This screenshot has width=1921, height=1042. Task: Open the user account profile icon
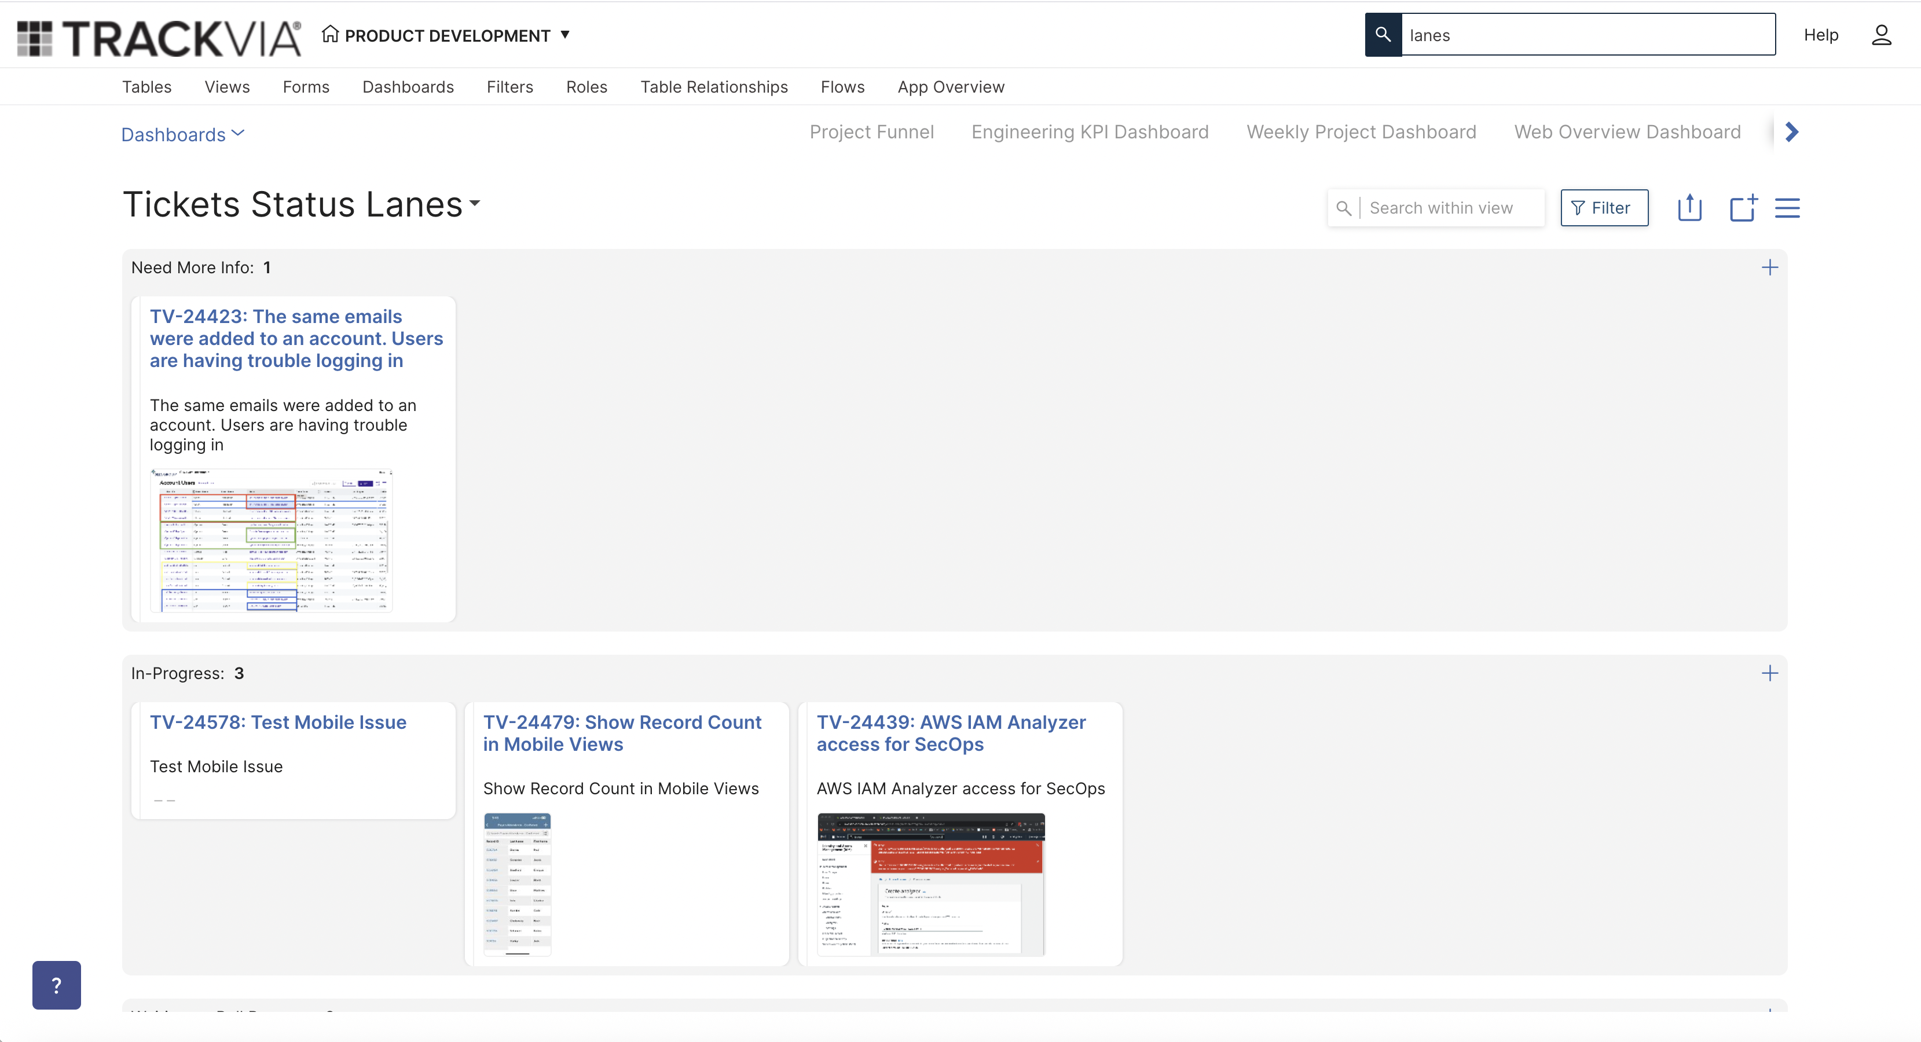(x=1882, y=35)
